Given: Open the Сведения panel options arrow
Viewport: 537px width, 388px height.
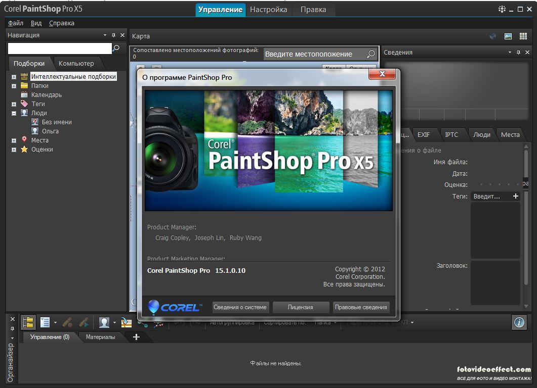Looking at the screenshot, I should click(x=510, y=53).
